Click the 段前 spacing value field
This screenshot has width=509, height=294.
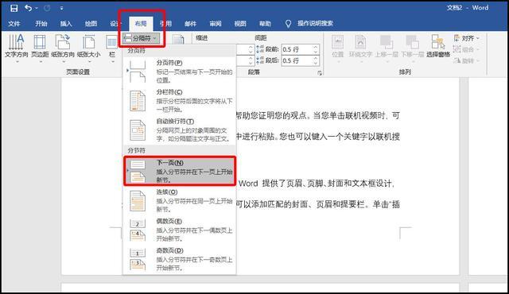coord(297,49)
